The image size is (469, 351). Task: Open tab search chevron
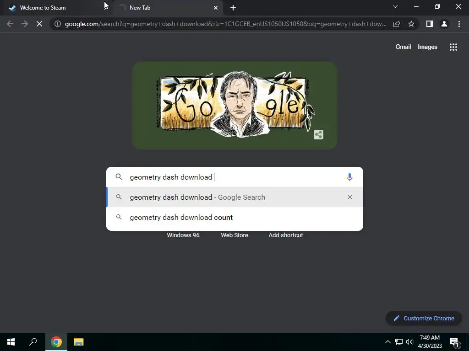click(x=395, y=6)
